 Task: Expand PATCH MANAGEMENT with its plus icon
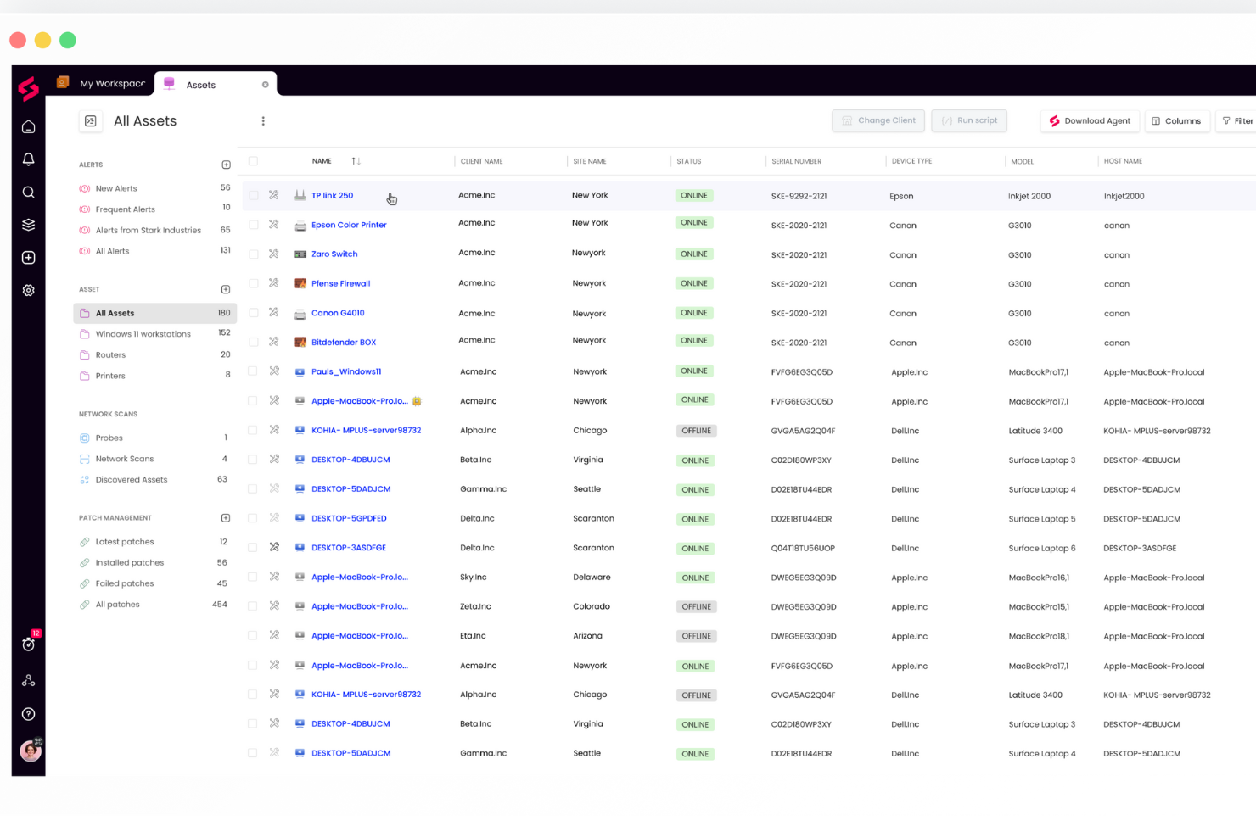click(226, 517)
